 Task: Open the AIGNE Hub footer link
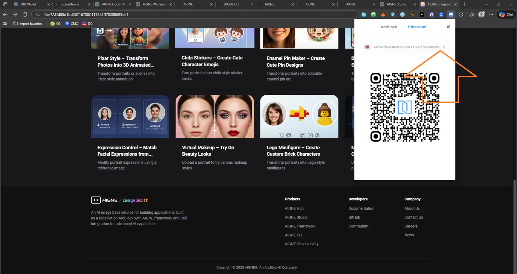coord(294,209)
